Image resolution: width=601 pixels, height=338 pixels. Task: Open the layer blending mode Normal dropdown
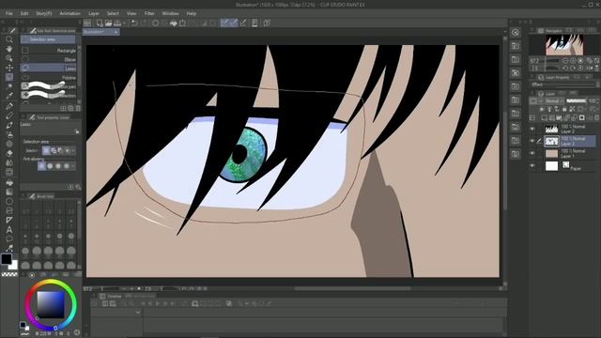coord(554,100)
